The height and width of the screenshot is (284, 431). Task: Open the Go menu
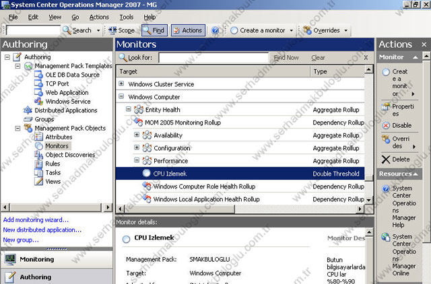coord(75,17)
